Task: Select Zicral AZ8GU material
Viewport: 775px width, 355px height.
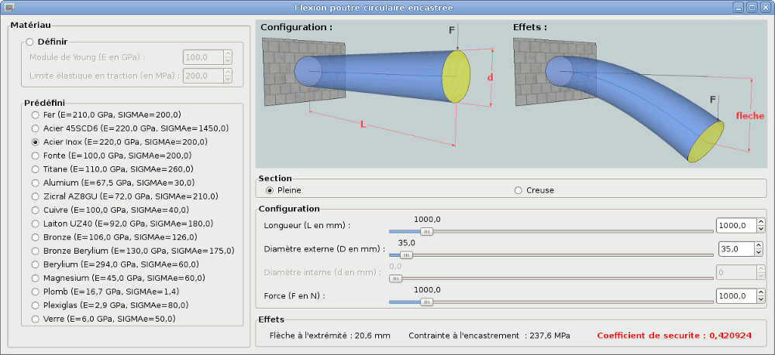Action: coord(35,196)
